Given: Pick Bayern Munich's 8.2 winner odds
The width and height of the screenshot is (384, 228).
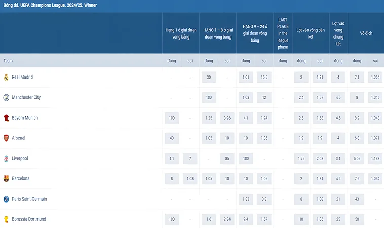Looking at the screenshot, I should tap(357, 118).
